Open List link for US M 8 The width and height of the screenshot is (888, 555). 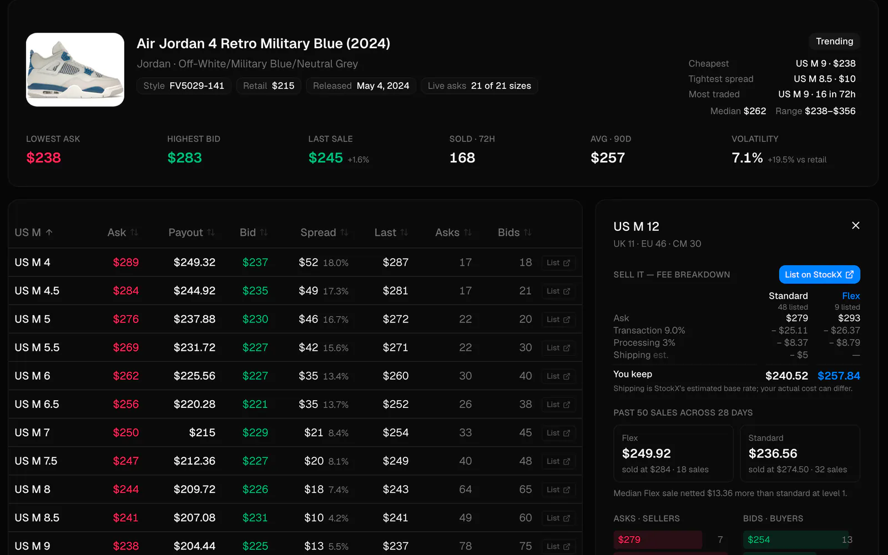point(558,489)
